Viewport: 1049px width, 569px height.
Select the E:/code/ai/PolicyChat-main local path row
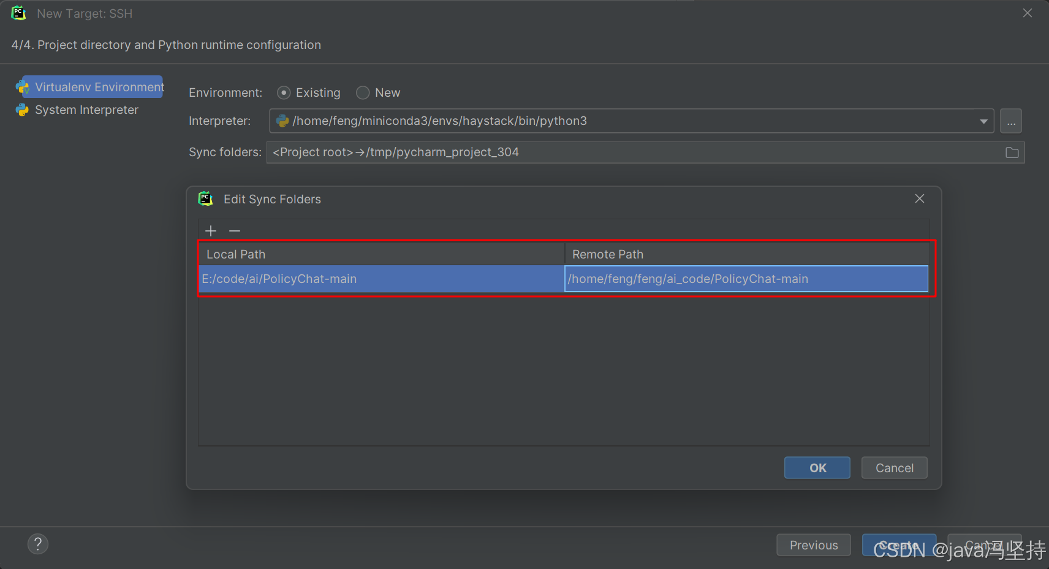pyautogui.click(x=279, y=279)
